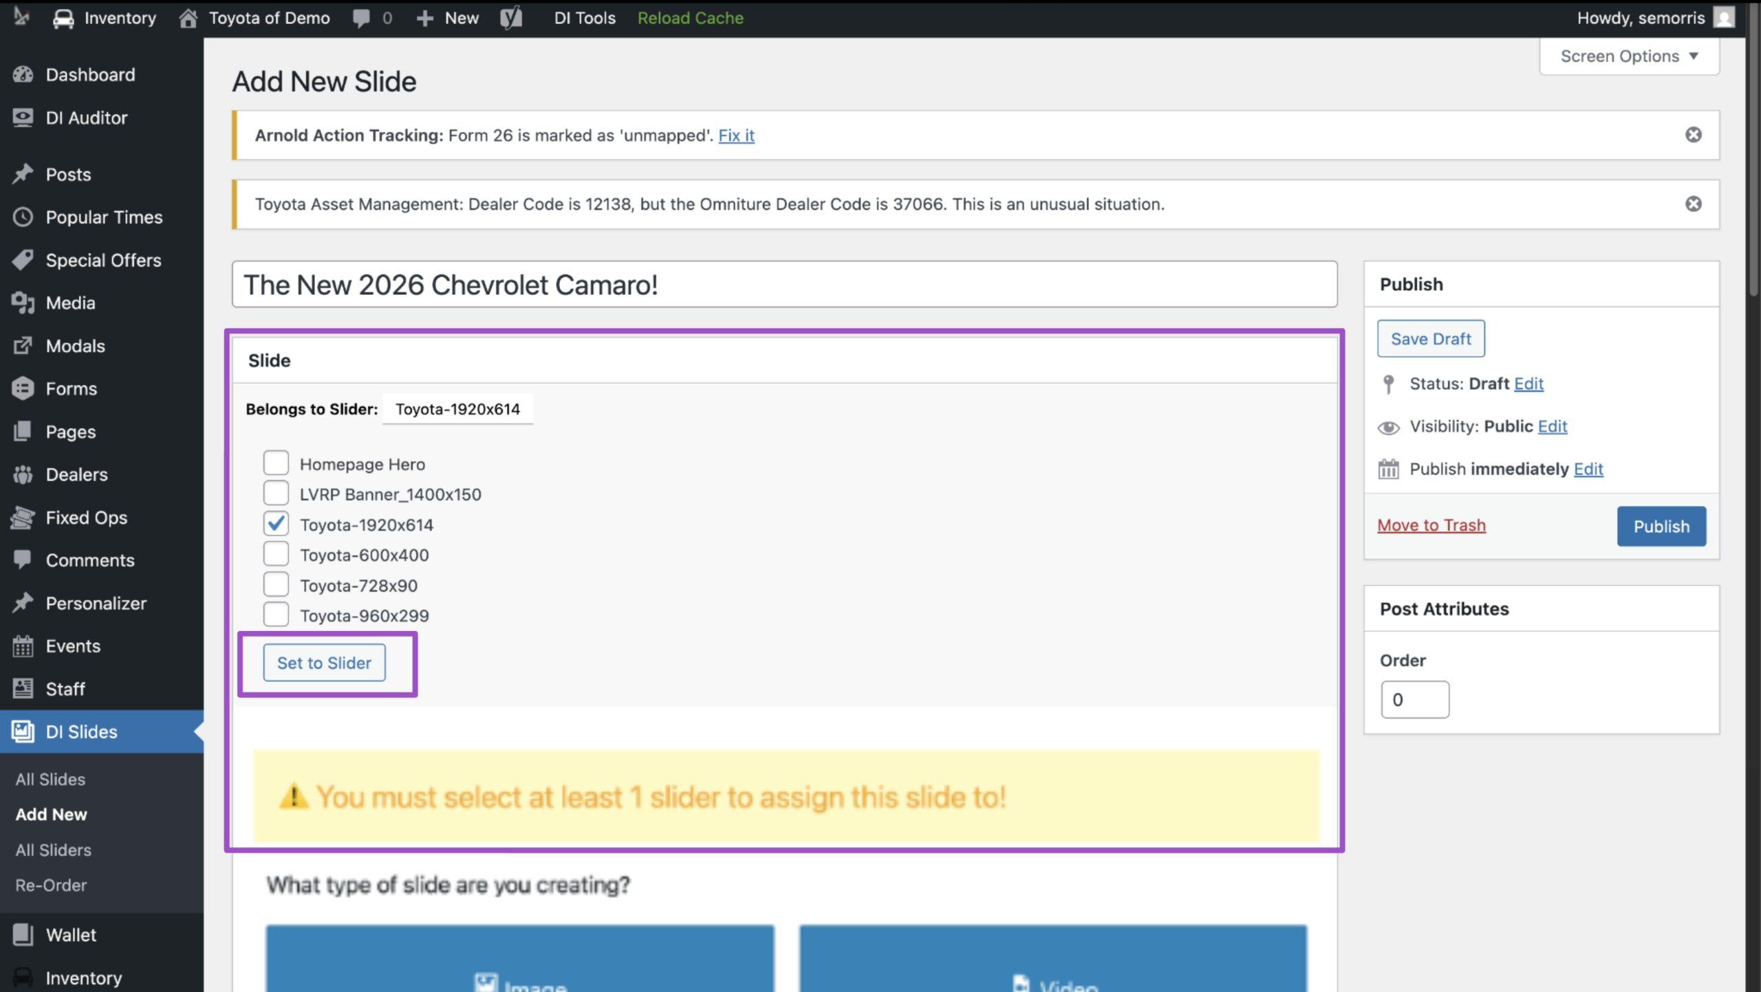The height and width of the screenshot is (992, 1761).
Task: Expand the Screen Options dropdown
Action: tap(1629, 56)
